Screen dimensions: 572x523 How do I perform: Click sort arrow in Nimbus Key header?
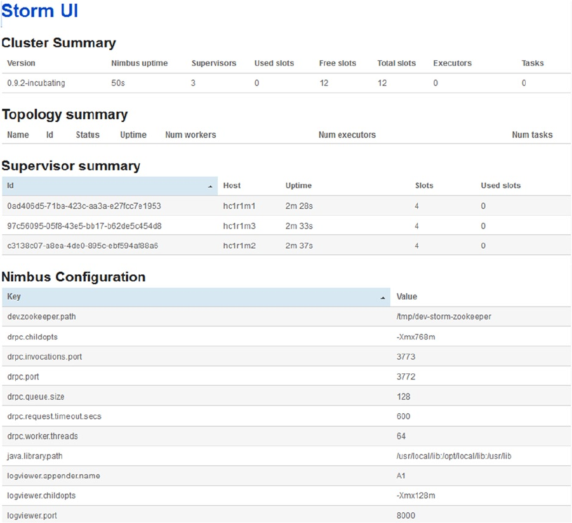tap(383, 298)
